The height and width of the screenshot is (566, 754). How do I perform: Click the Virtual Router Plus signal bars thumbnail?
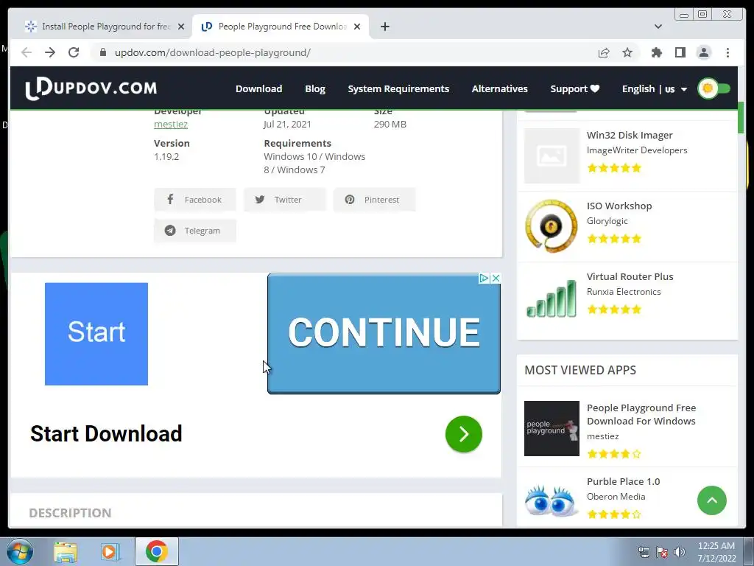tap(552, 298)
